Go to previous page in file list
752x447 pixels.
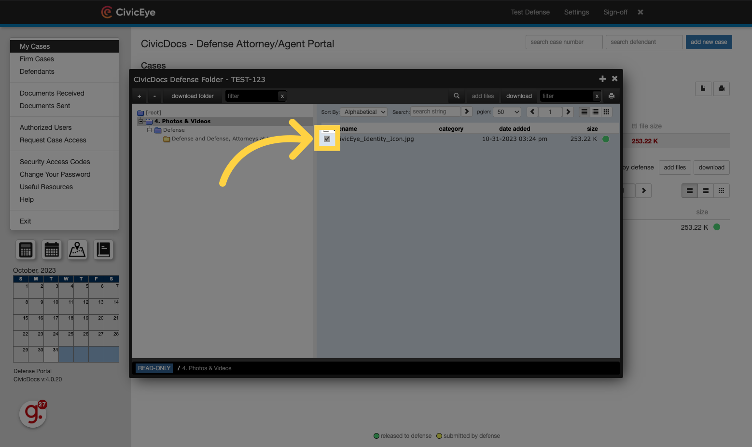click(x=532, y=112)
